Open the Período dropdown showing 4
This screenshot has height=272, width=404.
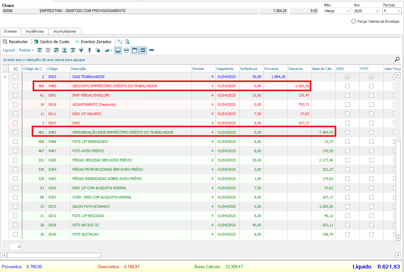pos(392,11)
